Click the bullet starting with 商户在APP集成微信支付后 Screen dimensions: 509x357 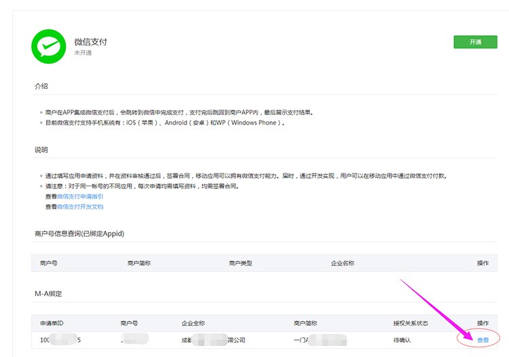pyautogui.click(x=179, y=112)
